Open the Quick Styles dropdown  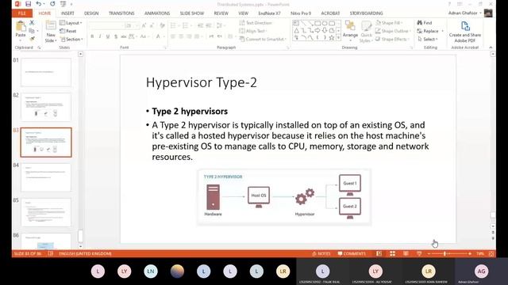366,32
